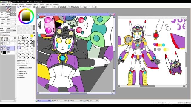Viewport: 191px width, 107px height.
Task: Toggle the Anti-aliasing checkbox
Action: click(x=18, y=77)
